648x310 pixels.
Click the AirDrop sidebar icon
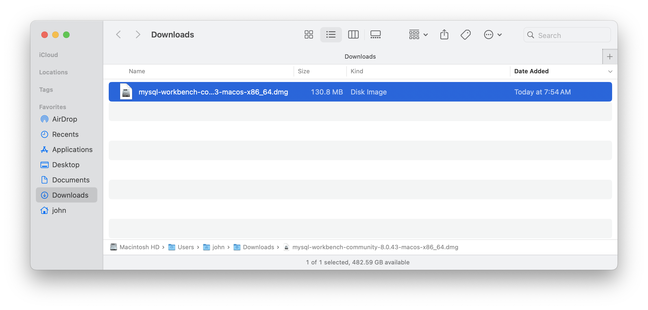[x=45, y=119]
